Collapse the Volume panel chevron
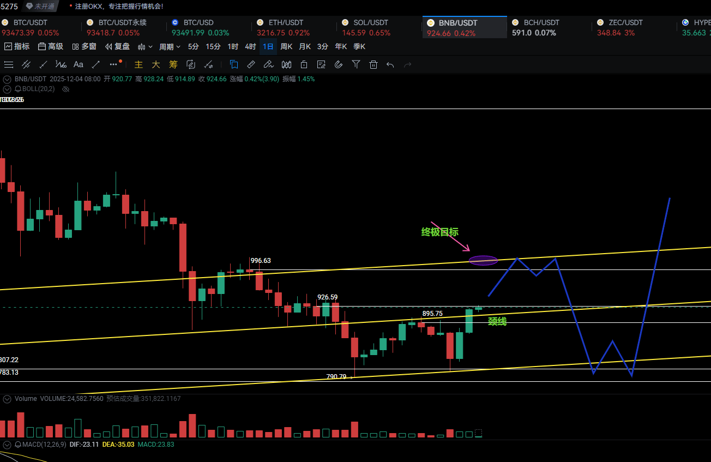This screenshot has width=711, height=462. point(7,399)
